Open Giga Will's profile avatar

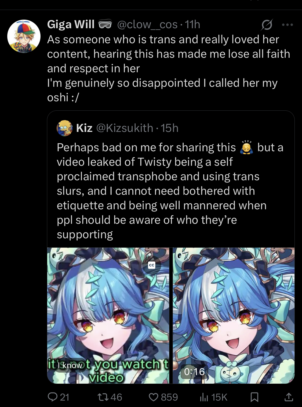click(24, 36)
